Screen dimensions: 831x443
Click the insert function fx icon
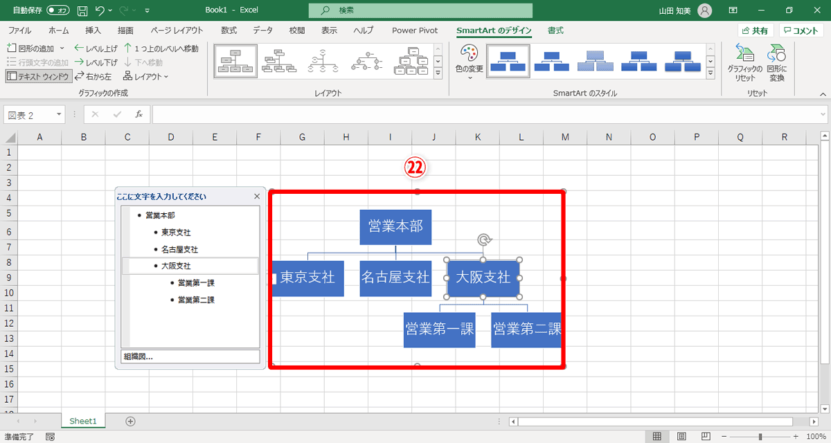point(138,114)
